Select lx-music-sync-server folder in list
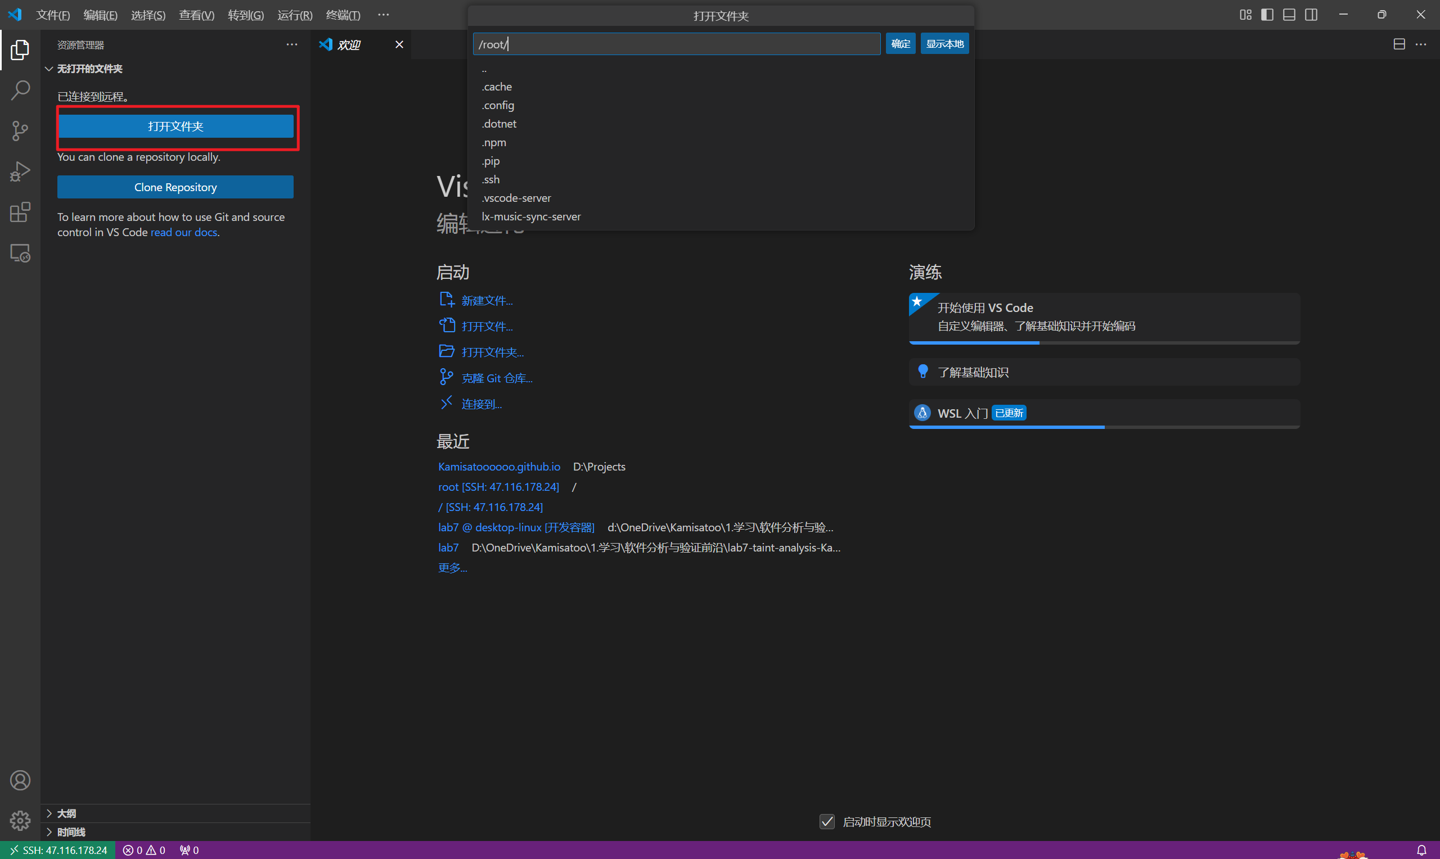The width and height of the screenshot is (1440, 859). tap(721, 216)
